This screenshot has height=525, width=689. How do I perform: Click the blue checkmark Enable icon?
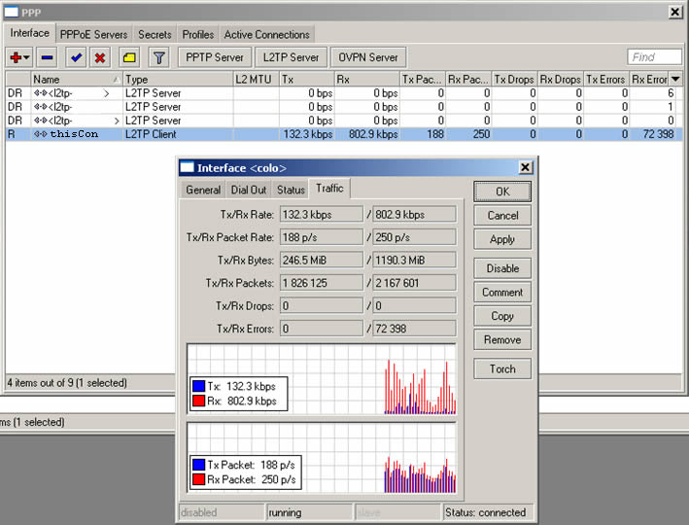[76, 57]
